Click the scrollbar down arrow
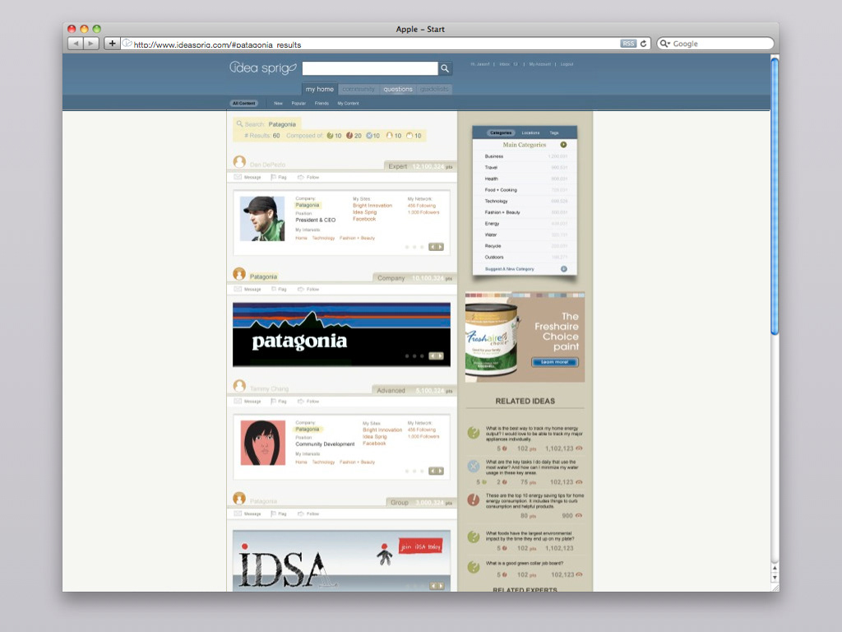This screenshot has height=632, width=842. click(775, 579)
